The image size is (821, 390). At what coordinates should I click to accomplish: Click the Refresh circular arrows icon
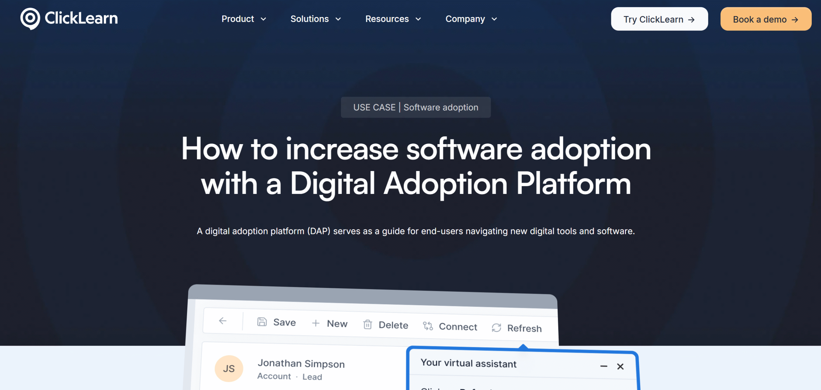(x=496, y=328)
